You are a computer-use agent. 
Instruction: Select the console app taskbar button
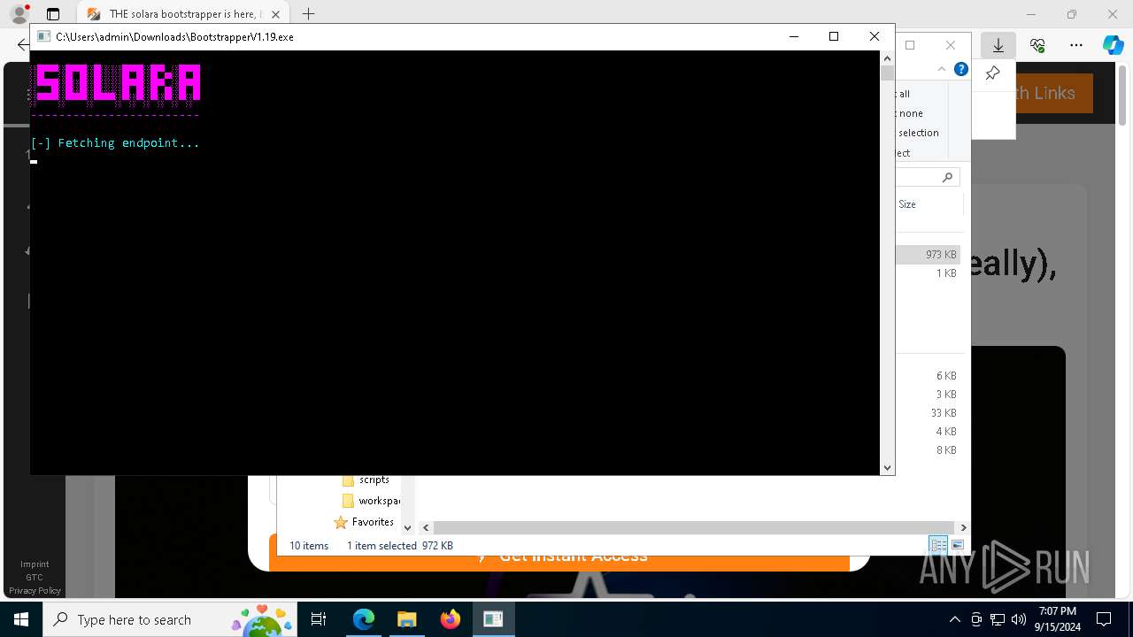(x=493, y=619)
